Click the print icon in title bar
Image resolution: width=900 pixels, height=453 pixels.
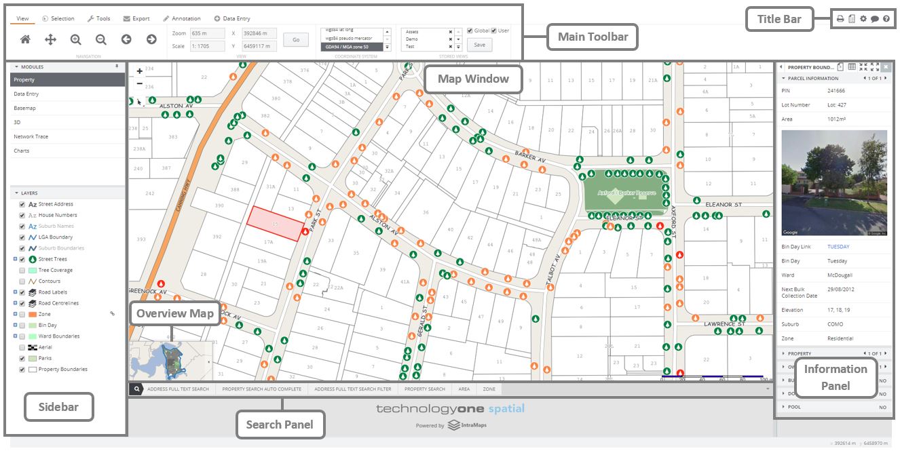[x=840, y=19]
